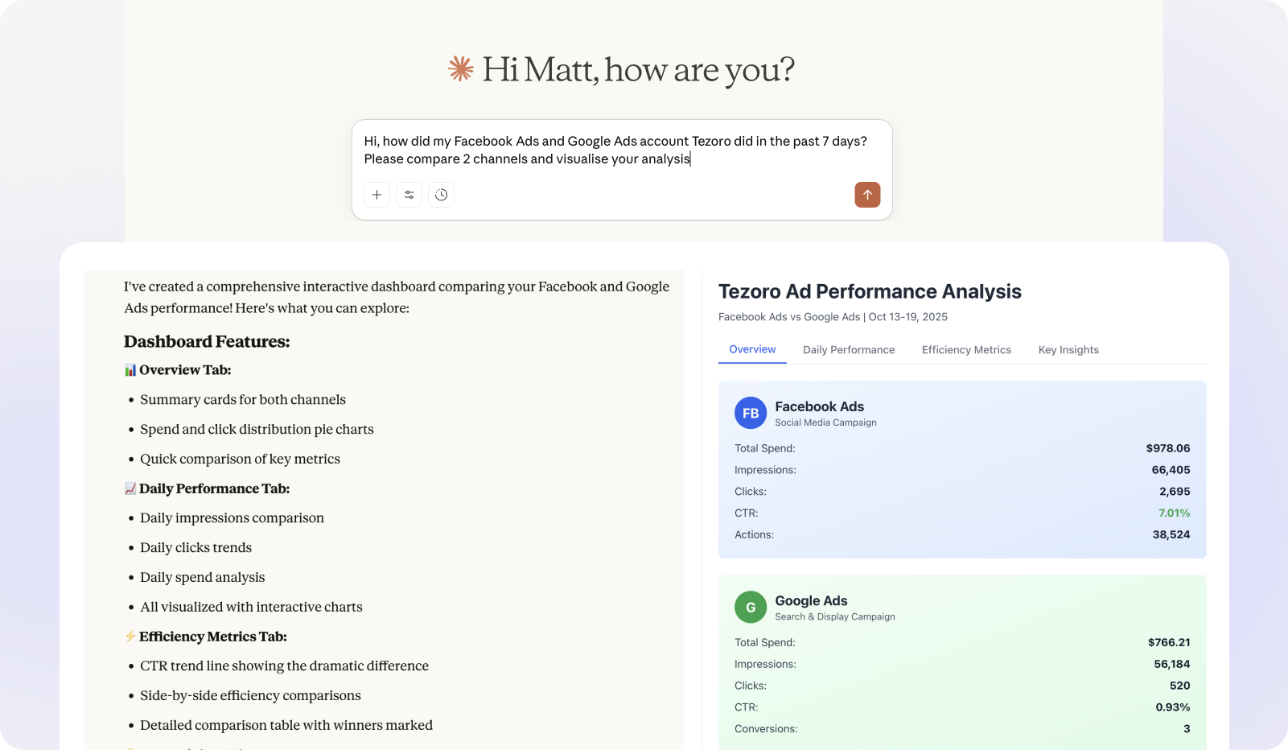Click the Overview Tab bar chart emoji
This screenshot has height=750, width=1288.
[x=130, y=370]
